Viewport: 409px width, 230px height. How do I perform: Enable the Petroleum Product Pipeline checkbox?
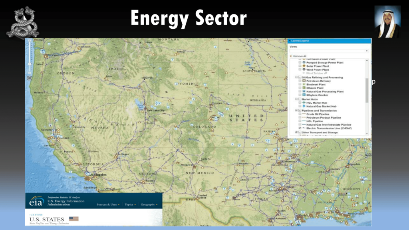[x=300, y=118]
